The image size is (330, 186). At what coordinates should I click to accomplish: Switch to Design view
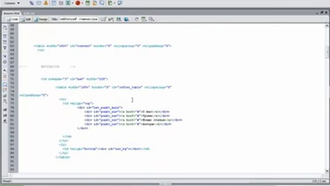tap(41, 20)
